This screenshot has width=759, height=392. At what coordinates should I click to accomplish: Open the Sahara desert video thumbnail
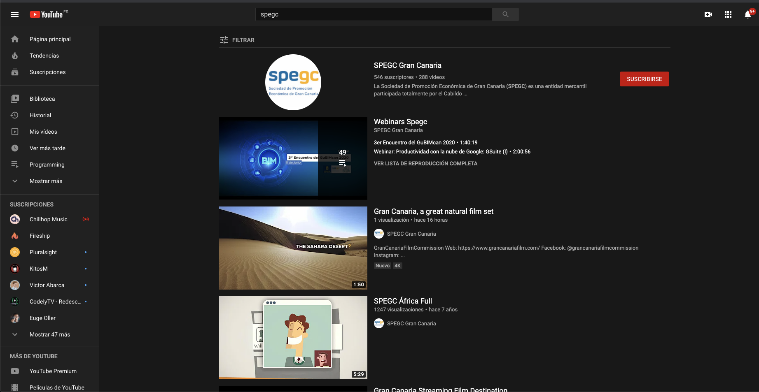293,248
